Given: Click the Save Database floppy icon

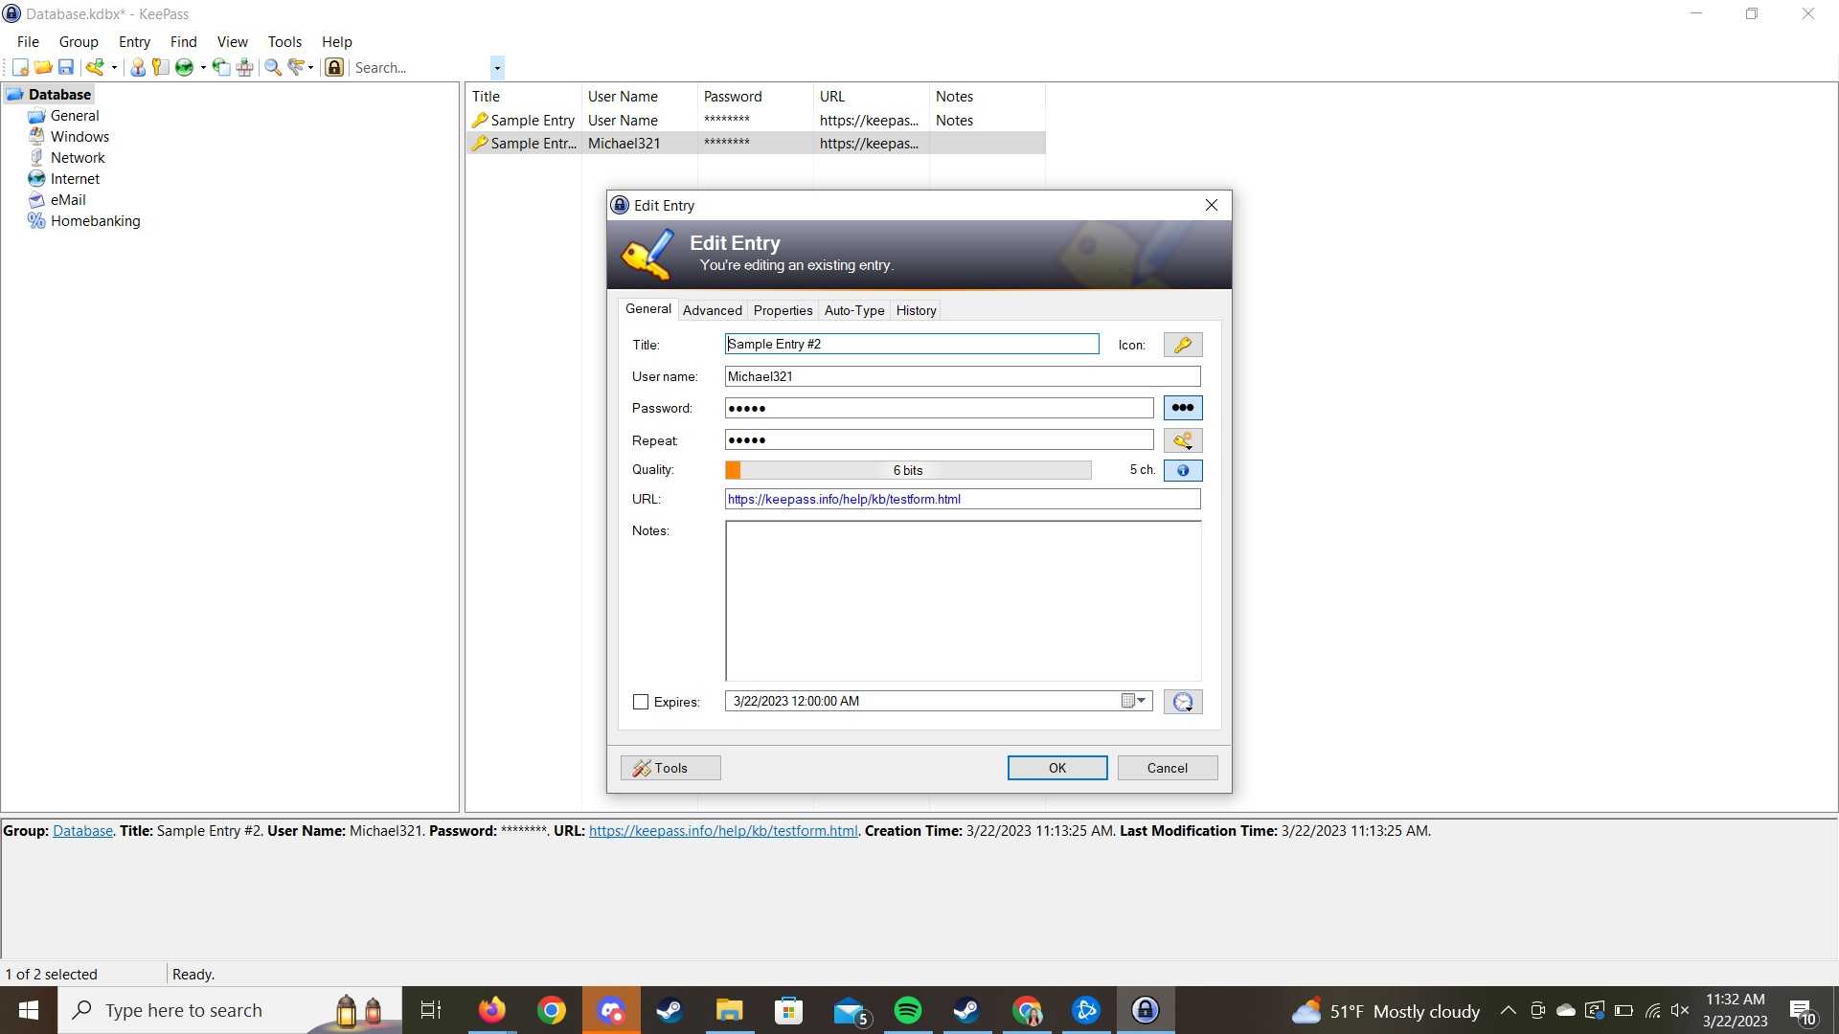Looking at the screenshot, I should (66, 67).
